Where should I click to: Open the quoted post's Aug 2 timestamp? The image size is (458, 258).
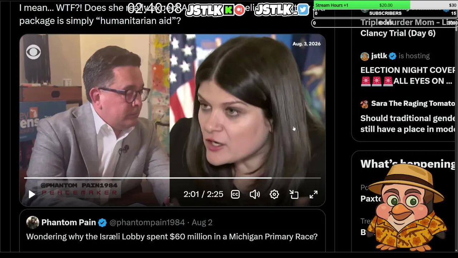click(202, 223)
